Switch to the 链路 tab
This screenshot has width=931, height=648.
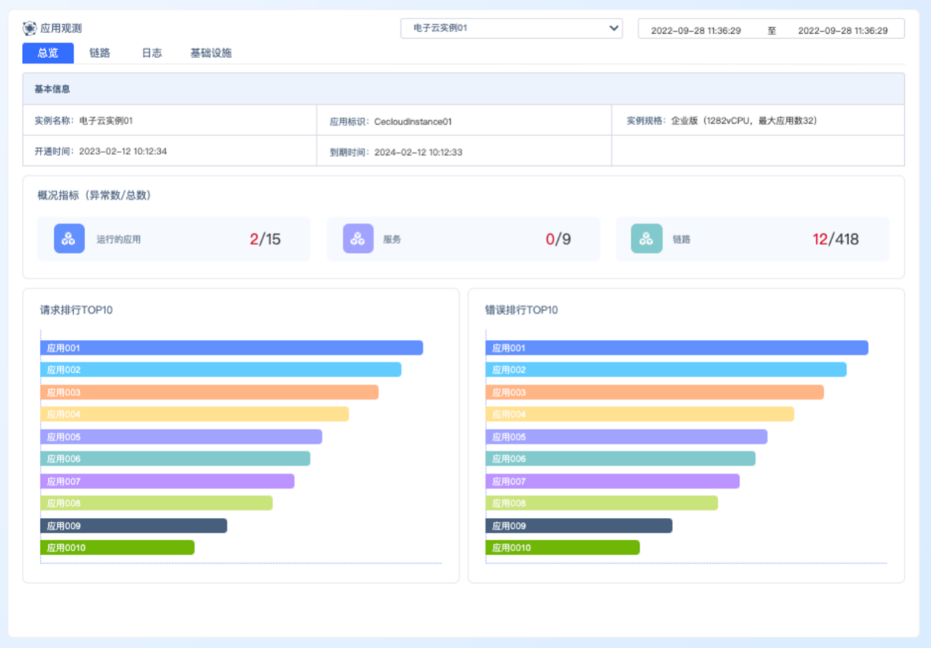coord(100,53)
